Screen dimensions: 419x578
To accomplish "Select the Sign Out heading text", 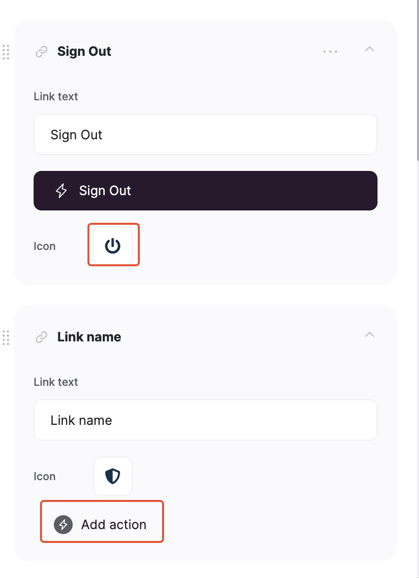I will click(x=84, y=51).
